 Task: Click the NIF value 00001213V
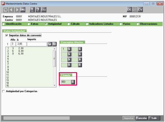(135, 17)
